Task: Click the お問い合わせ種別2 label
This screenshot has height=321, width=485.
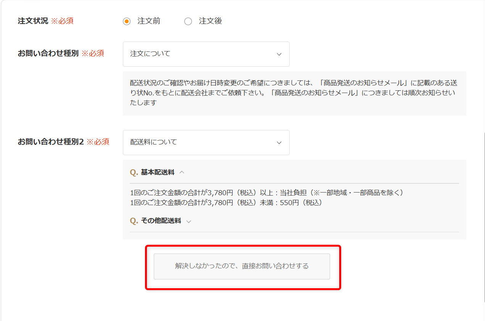Action: pyautogui.click(x=50, y=142)
